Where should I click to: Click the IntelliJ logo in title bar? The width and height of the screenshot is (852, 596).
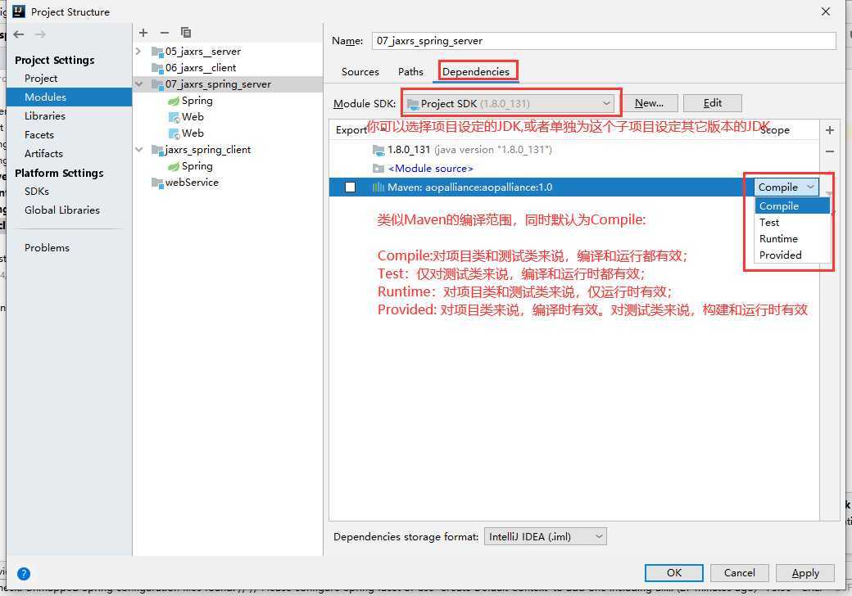[x=19, y=11]
